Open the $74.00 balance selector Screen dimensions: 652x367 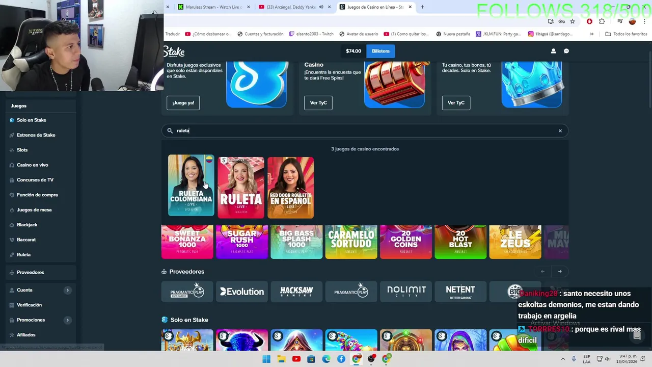(354, 51)
